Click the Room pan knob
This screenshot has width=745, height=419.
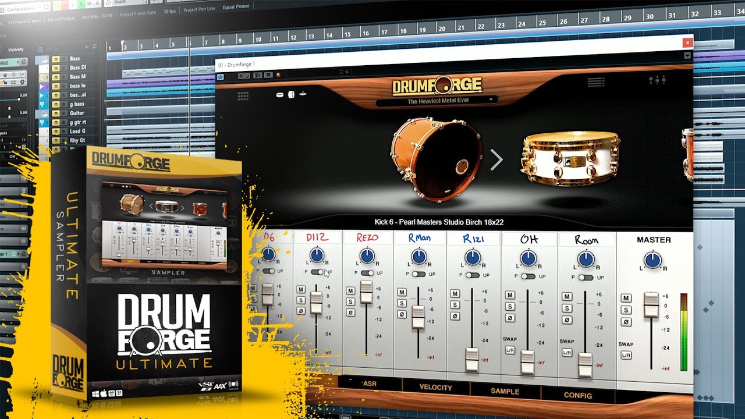[586, 259]
